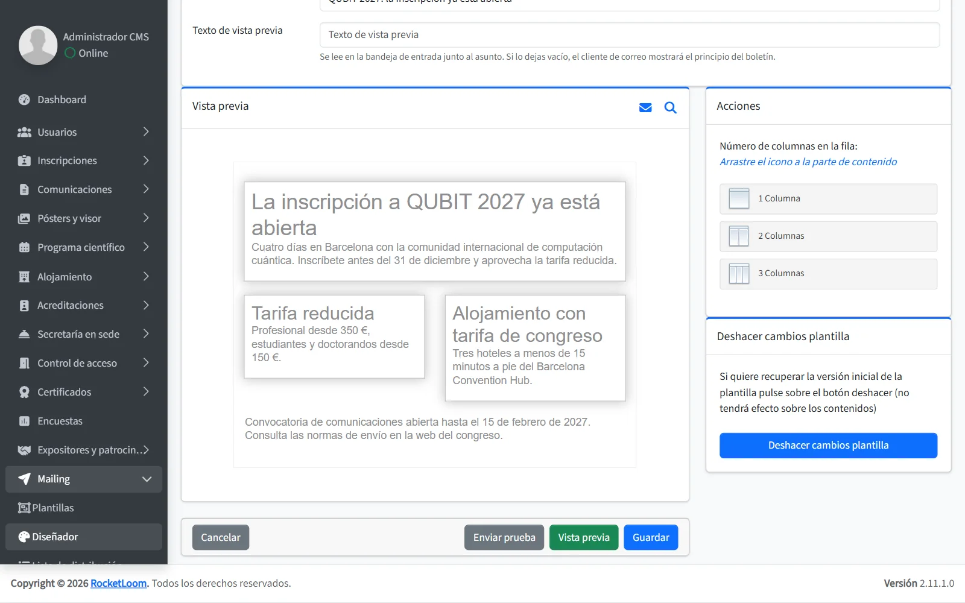Click the Inscripciones badge icon
The width and height of the screenshot is (965, 603).
pyautogui.click(x=24, y=161)
